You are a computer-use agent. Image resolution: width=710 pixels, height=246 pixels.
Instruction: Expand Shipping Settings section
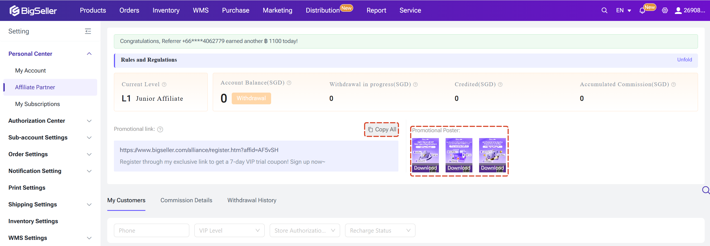(x=89, y=204)
